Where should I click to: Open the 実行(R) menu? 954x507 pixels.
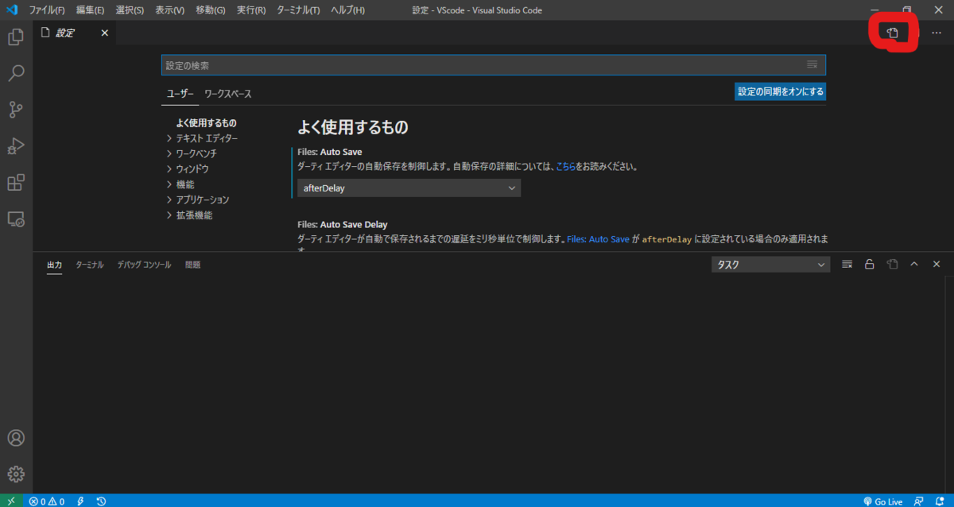251,10
